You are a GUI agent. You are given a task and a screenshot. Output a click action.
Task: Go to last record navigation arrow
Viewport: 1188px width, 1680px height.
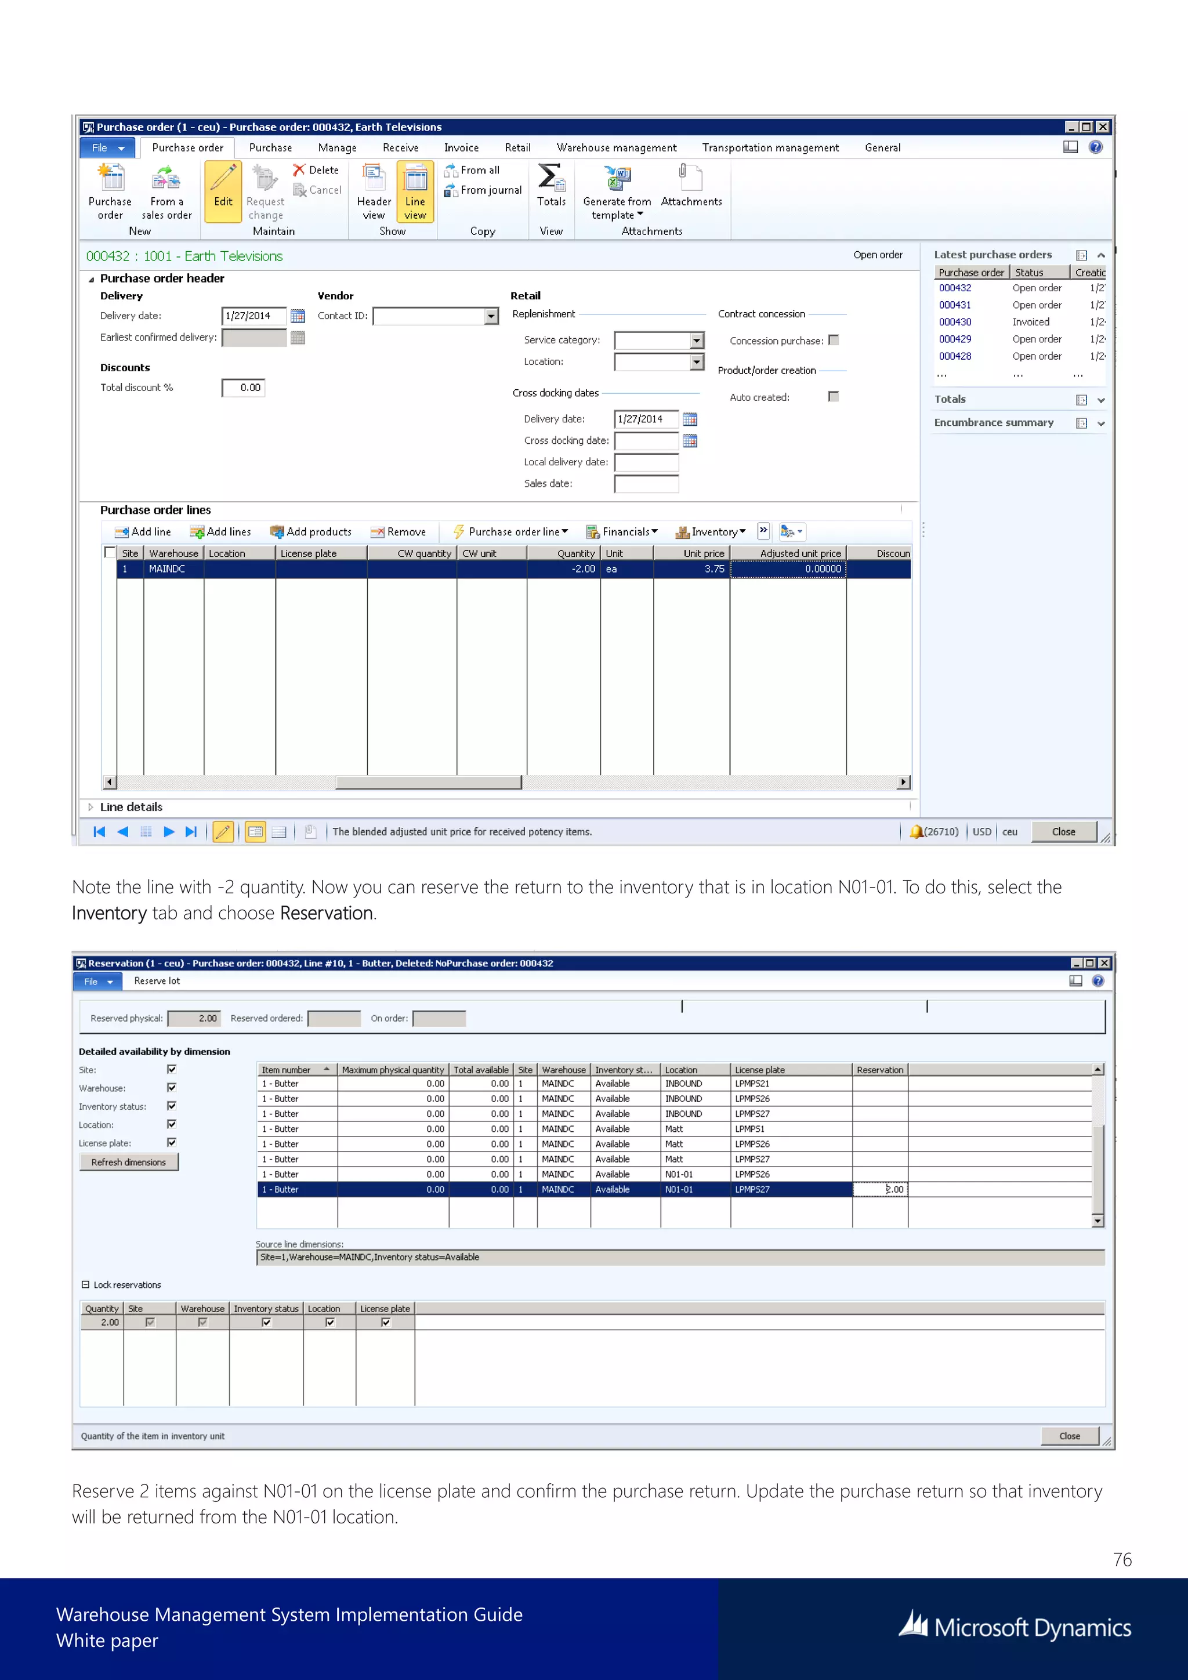(x=191, y=832)
